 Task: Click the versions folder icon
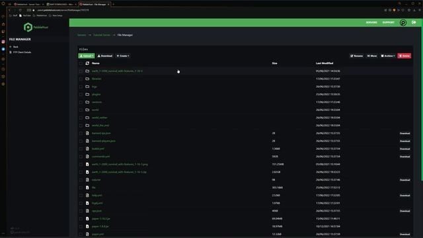87,102
